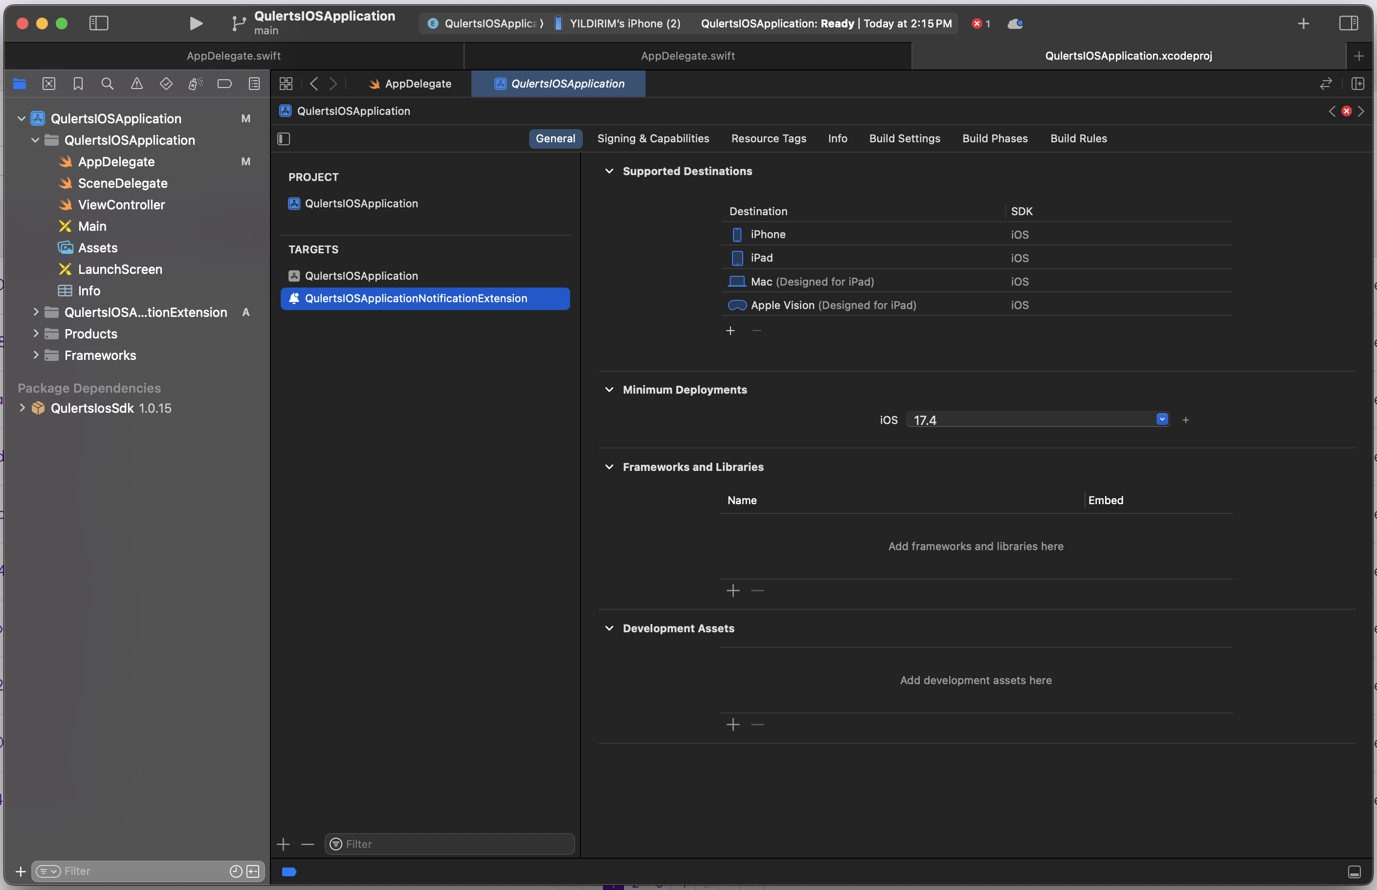Screen dimensions: 1377x890
Task: Add a framework or library
Action: (733, 591)
